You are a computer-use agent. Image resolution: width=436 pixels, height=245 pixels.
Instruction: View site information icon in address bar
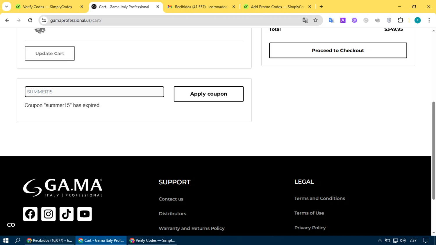tap(44, 20)
